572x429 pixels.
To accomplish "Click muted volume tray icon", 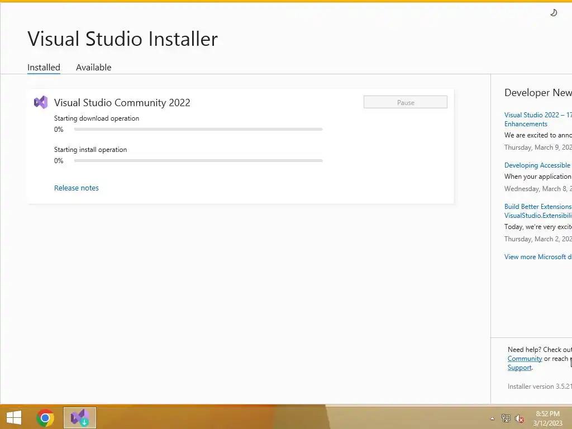I will pyautogui.click(x=519, y=418).
